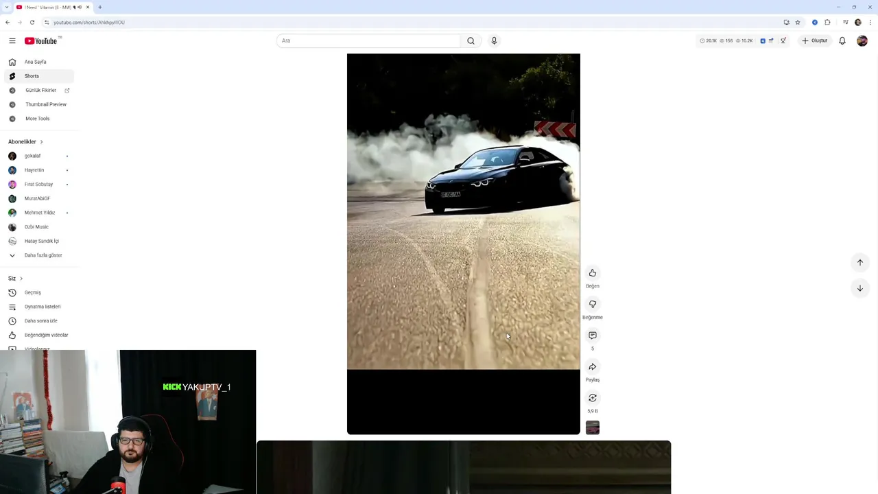Open the sound thumbnail under remix
Viewport: 878px width, 494px height.
[x=593, y=427]
